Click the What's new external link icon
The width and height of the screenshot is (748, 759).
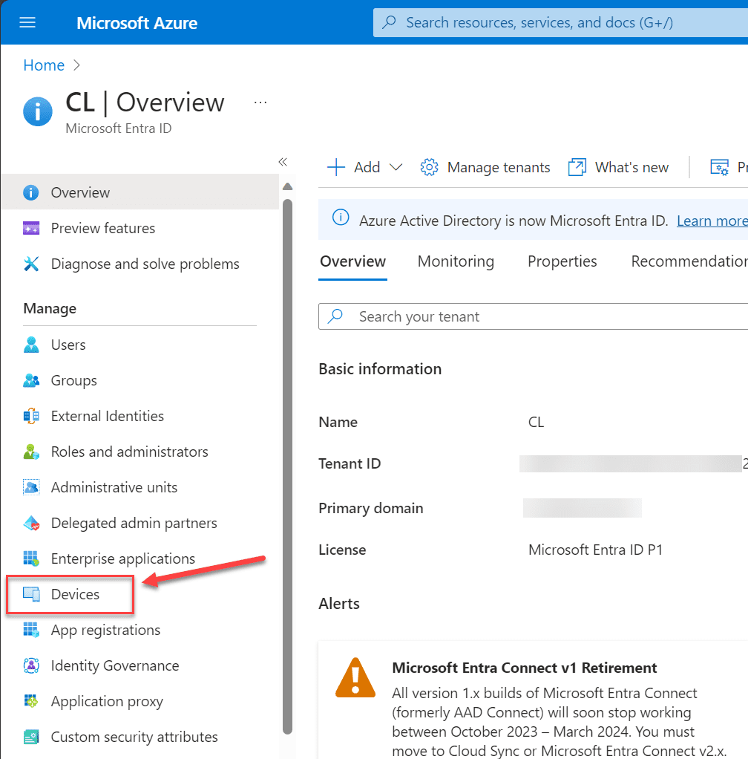pyautogui.click(x=577, y=168)
